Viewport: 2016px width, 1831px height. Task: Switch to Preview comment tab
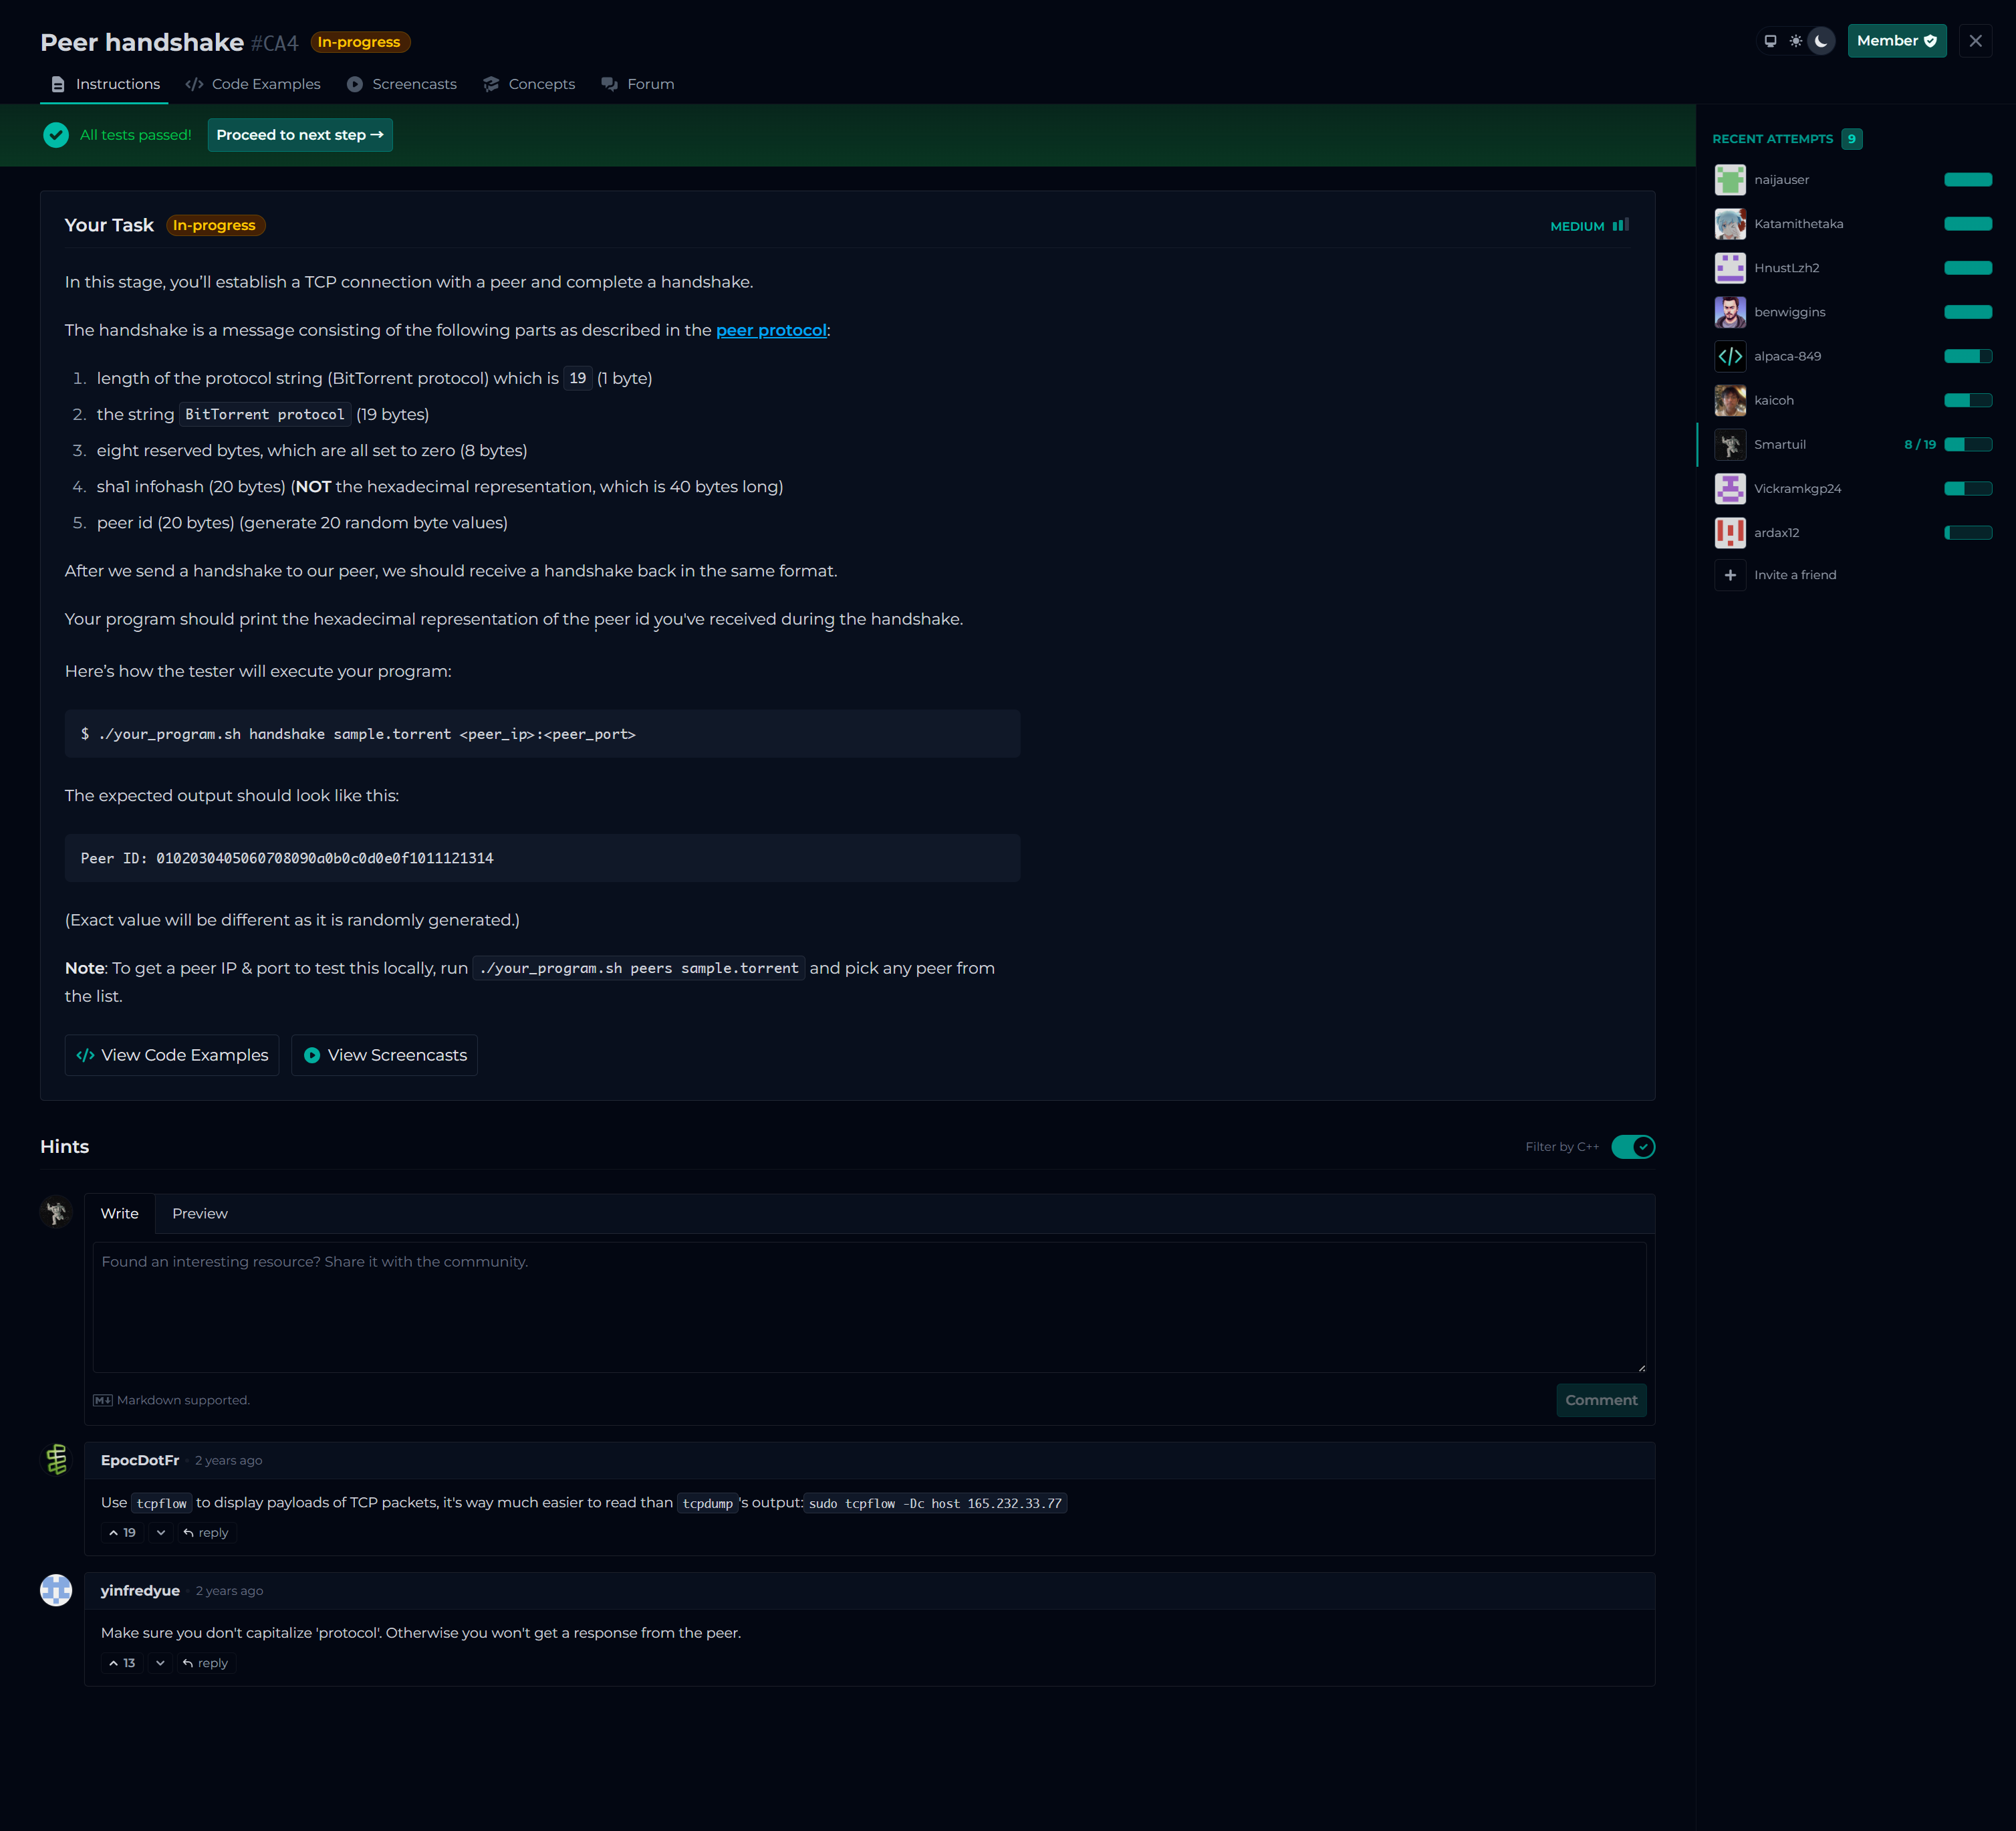[200, 1214]
